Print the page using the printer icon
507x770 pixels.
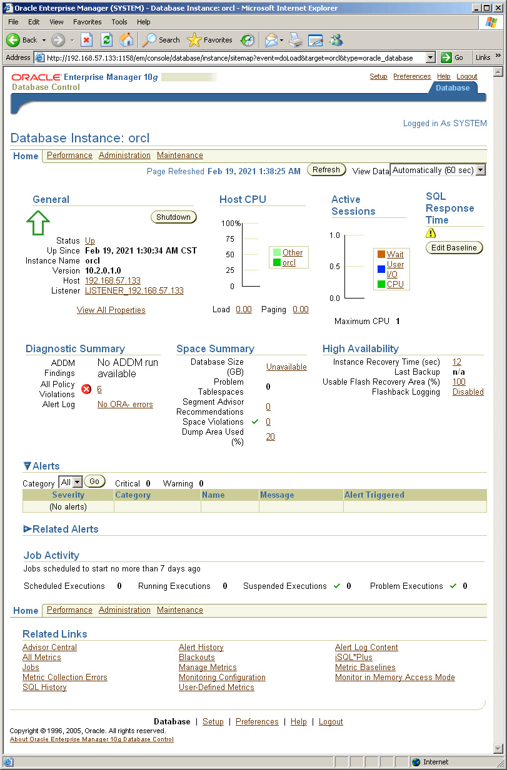coord(296,40)
